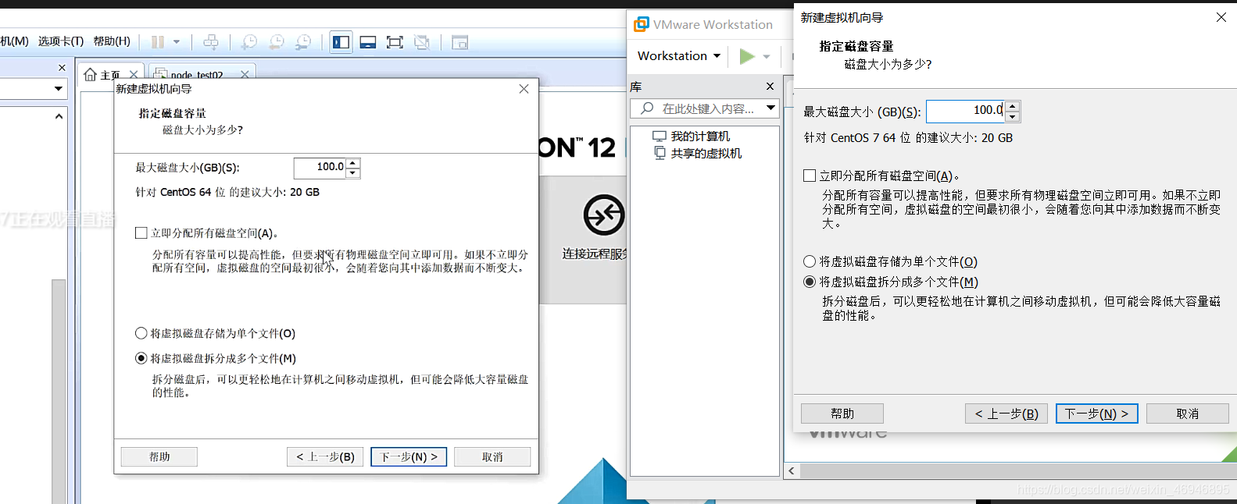Open the arrow next to green play icon
Screen dimensions: 1237x504
(x=767, y=56)
